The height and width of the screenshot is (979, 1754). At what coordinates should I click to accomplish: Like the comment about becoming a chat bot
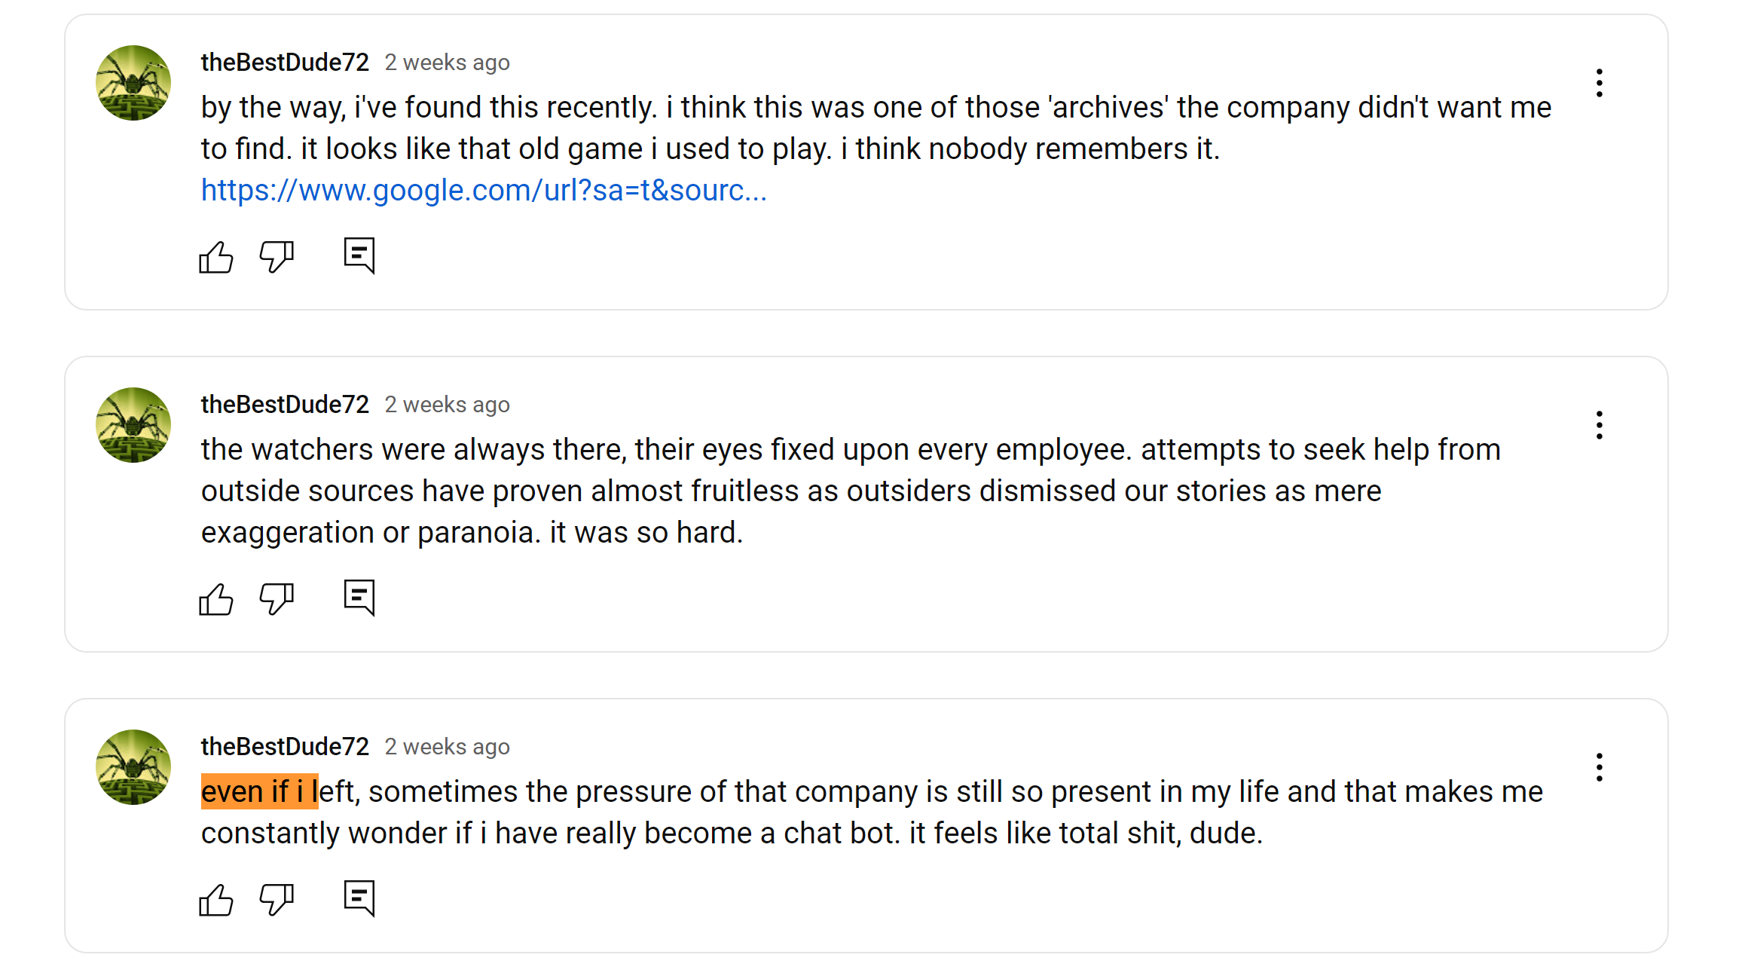(x=216, y=899)
